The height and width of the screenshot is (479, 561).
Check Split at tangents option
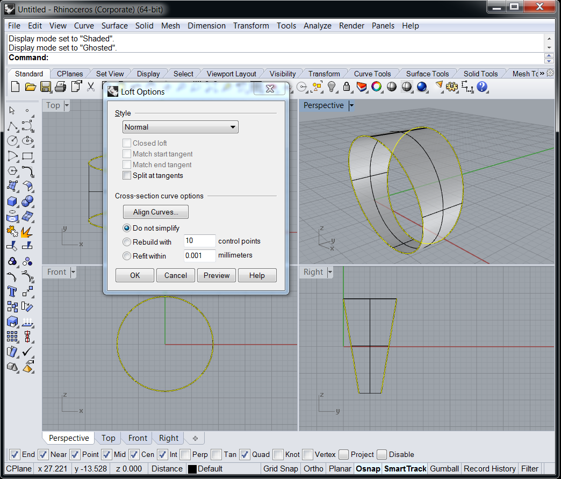pos(127,175)
